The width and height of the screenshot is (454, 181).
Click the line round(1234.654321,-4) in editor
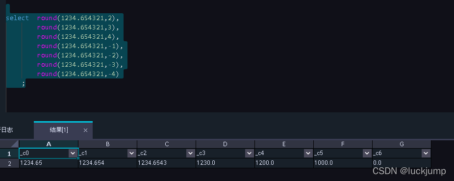[78, 74]
